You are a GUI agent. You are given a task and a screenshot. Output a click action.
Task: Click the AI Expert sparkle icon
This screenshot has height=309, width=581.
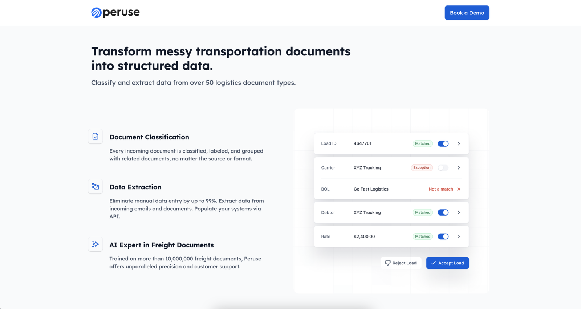point(95,244)
